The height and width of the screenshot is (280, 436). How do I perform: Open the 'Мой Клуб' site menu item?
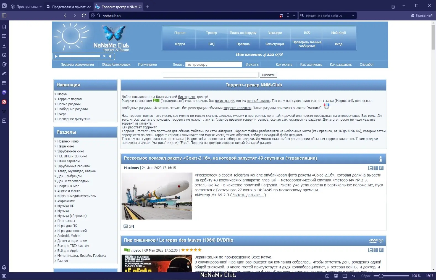click(x=338, y=33)
